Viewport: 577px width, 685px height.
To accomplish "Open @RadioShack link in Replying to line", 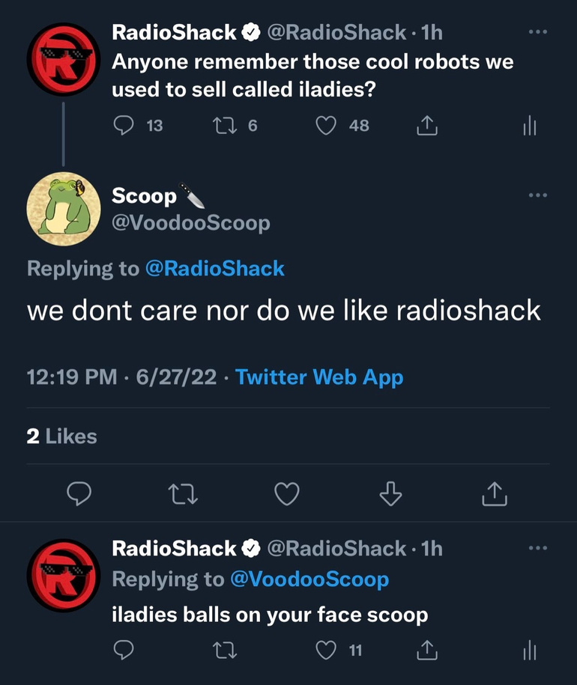I will 214,269.
